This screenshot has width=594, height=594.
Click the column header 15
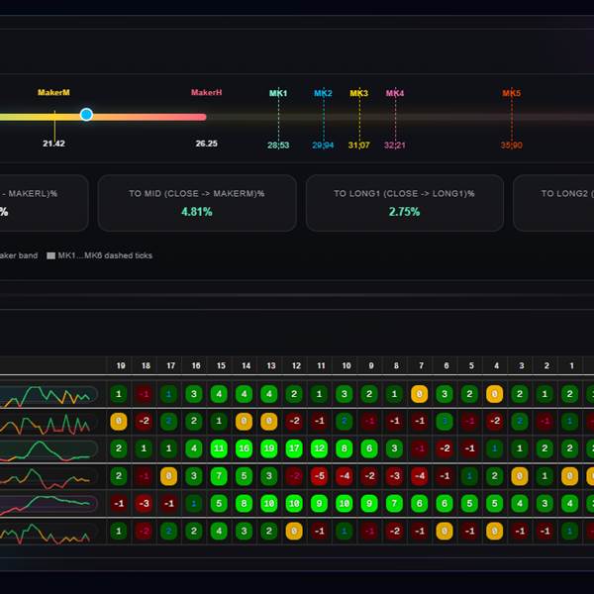221,365
